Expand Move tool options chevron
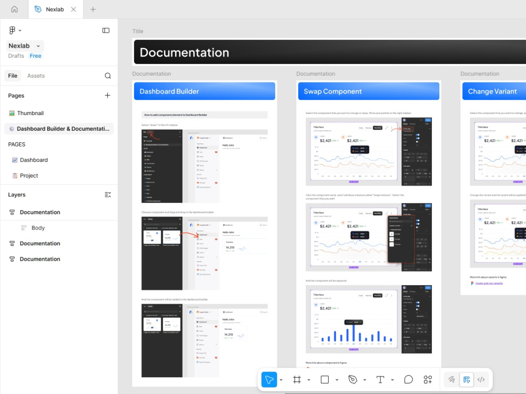The width and height of the screenshot is (526, 394). point(281,380)
